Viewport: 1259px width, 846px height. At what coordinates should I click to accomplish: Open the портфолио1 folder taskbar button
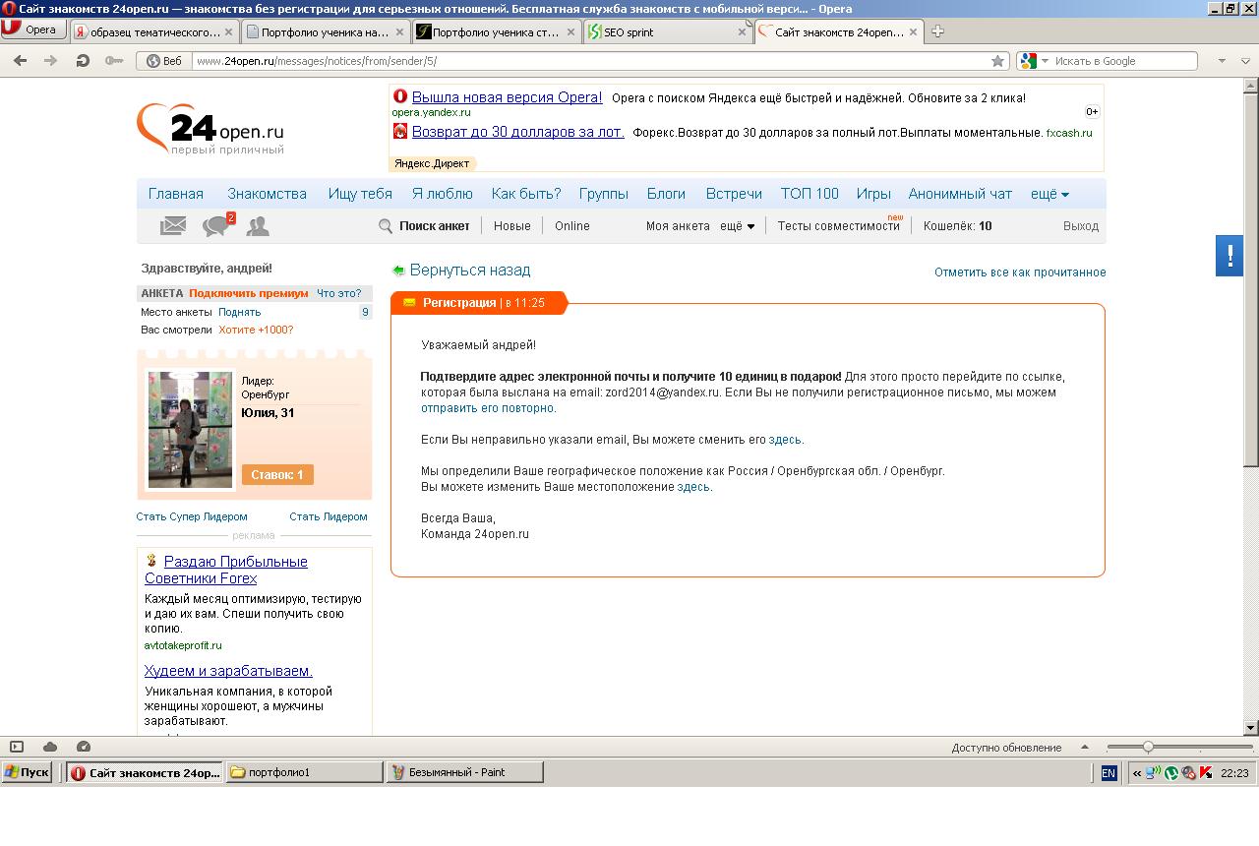coord(304,772)
